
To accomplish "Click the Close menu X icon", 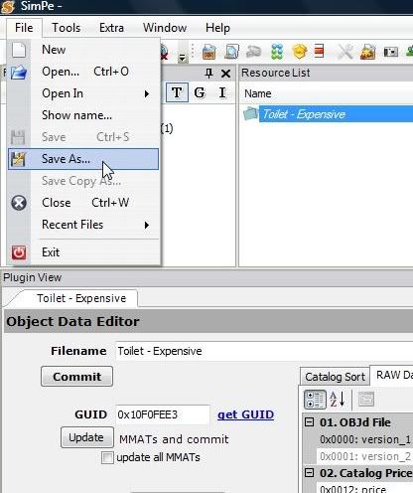I will point(19,203).
